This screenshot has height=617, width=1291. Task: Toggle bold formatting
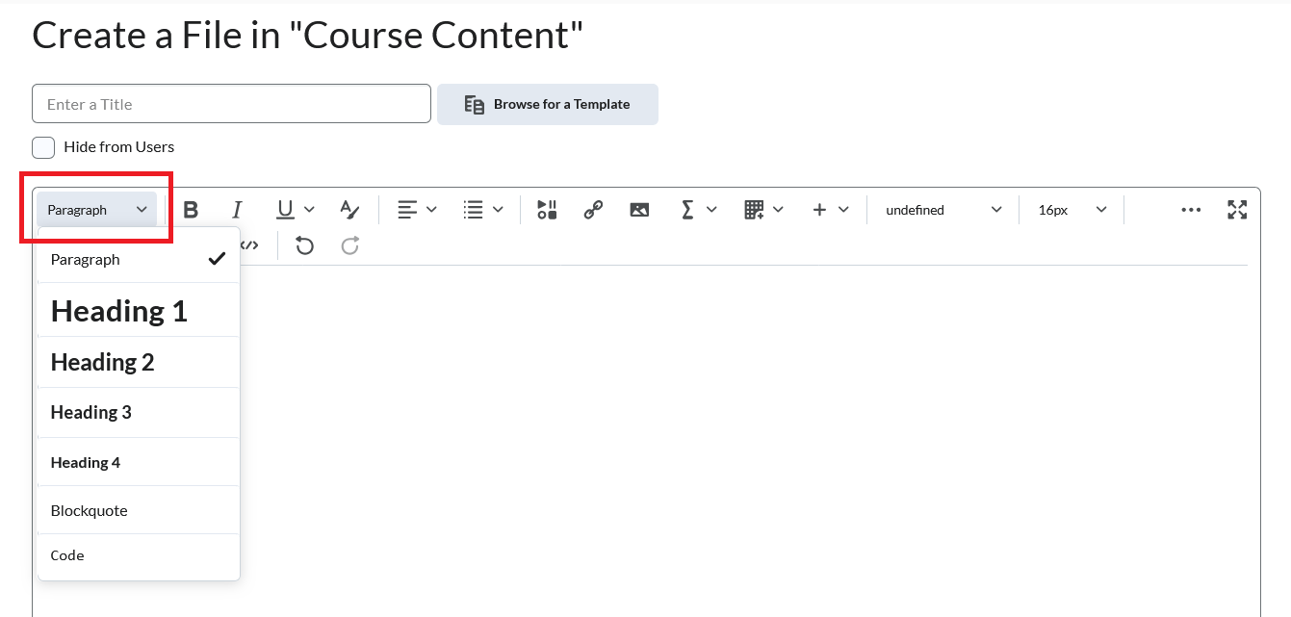tap(191, 210)
